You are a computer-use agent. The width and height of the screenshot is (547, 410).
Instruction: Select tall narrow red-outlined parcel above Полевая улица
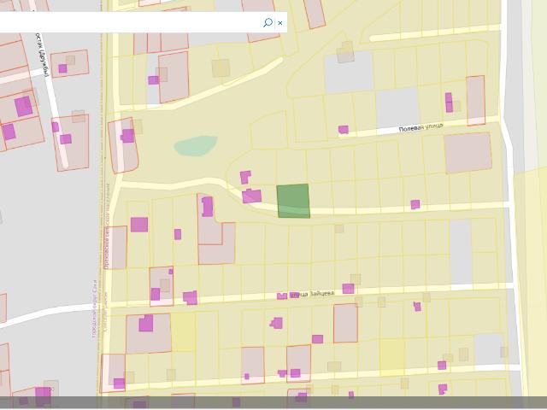[476, 101]
